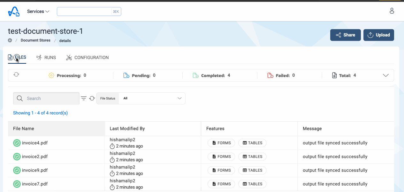Click green check status for invoice4.pdf

[x=17, y=143]
